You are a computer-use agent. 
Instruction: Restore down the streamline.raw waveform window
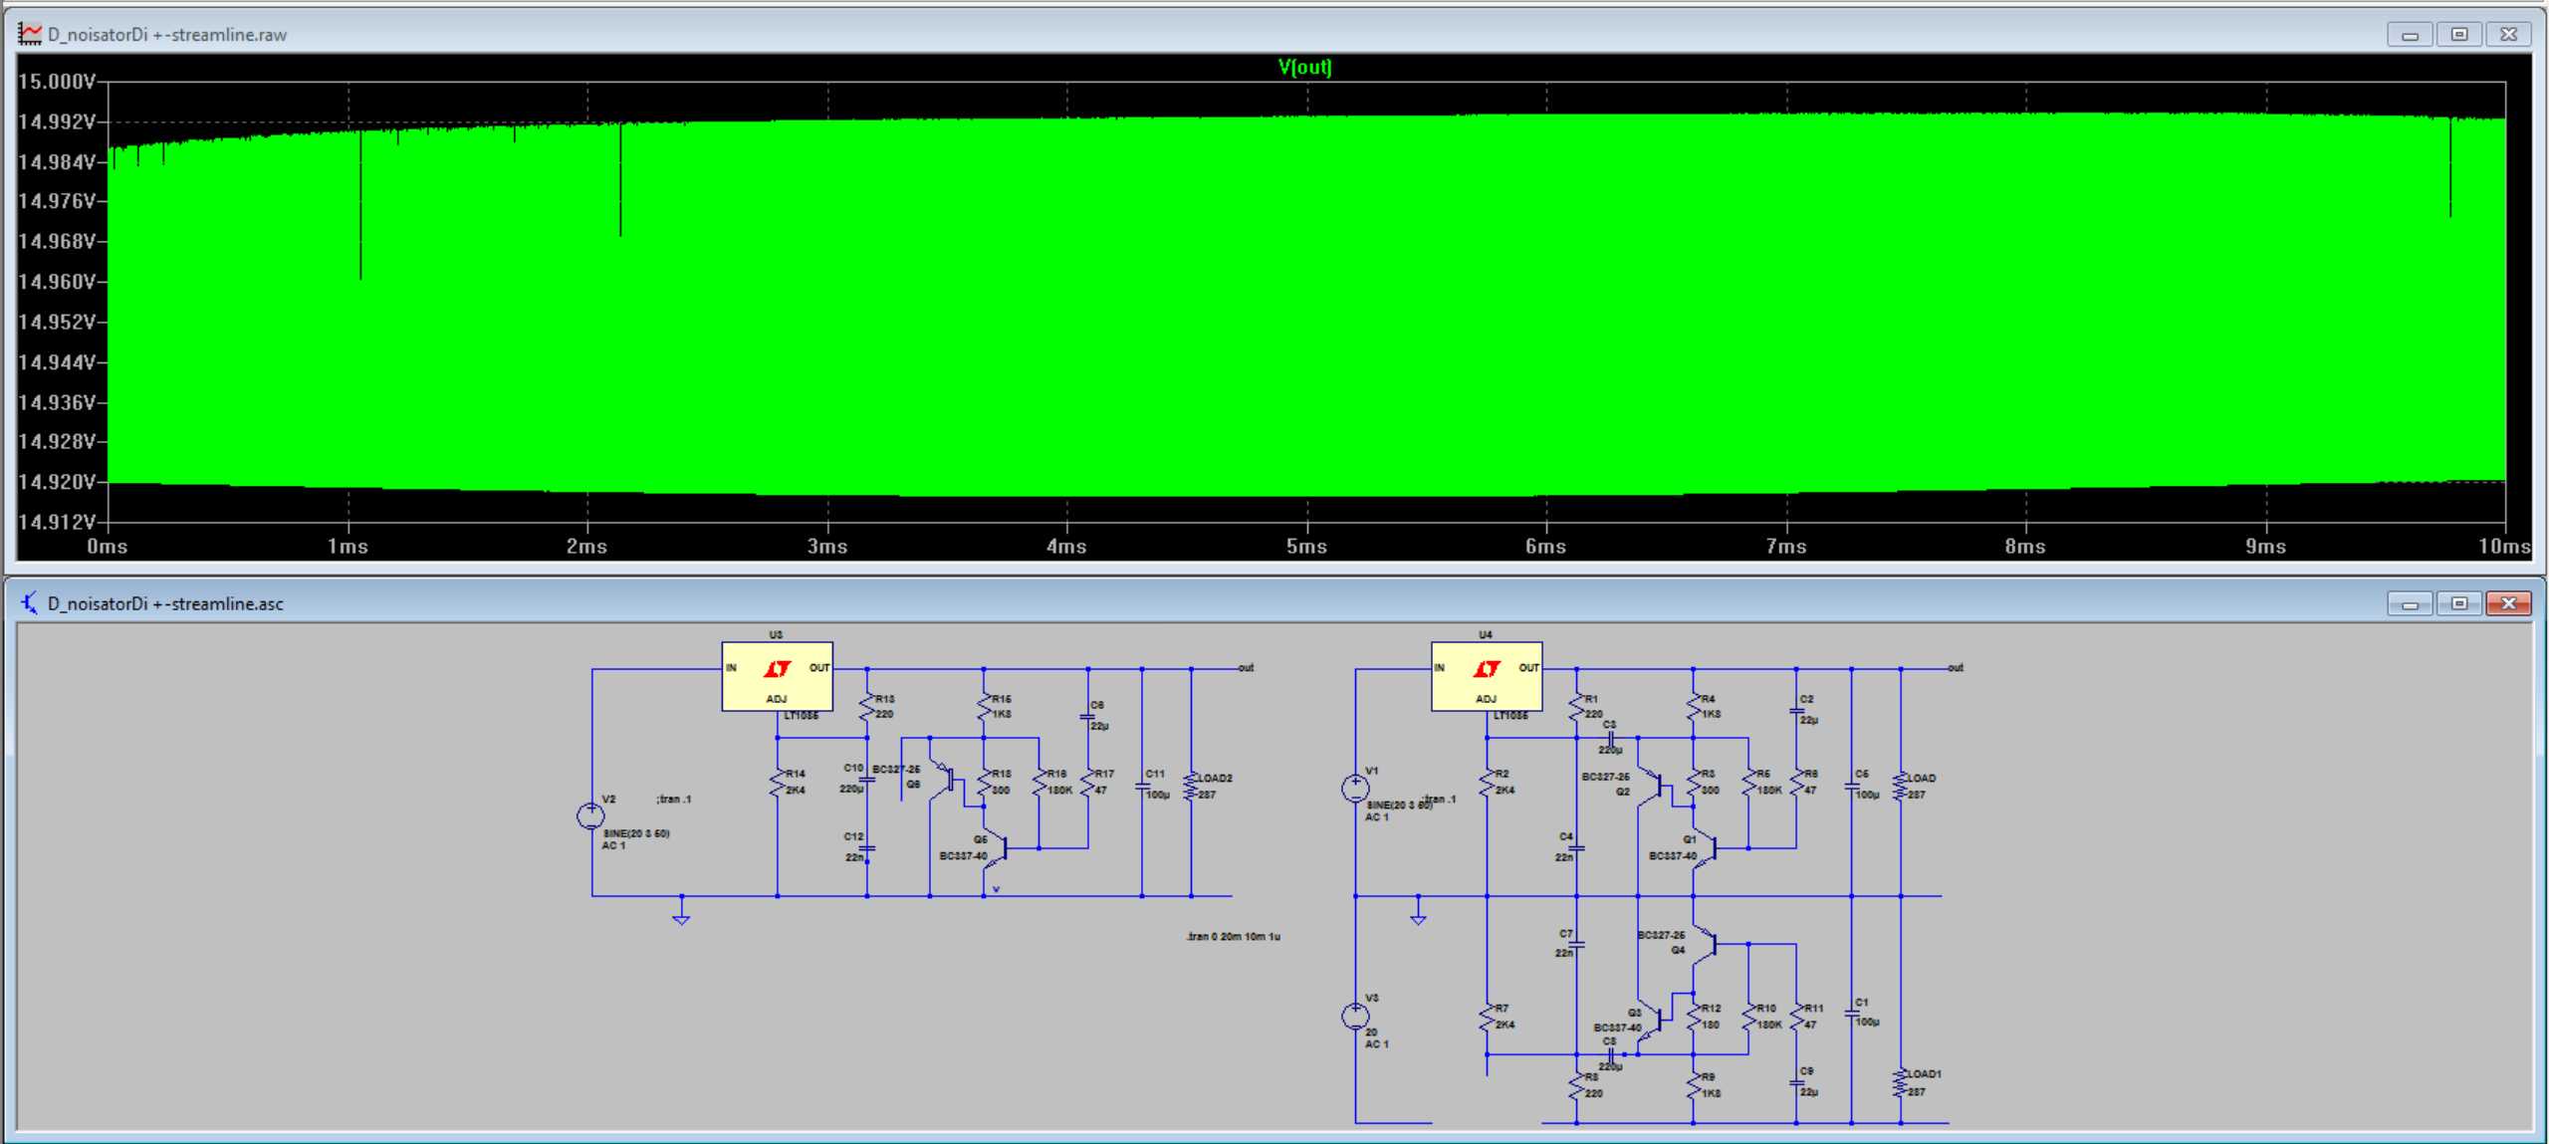click(2458, 35)
